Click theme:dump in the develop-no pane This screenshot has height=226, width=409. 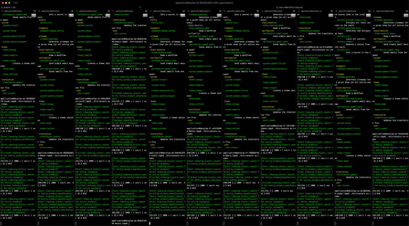(x=305, y=17)
